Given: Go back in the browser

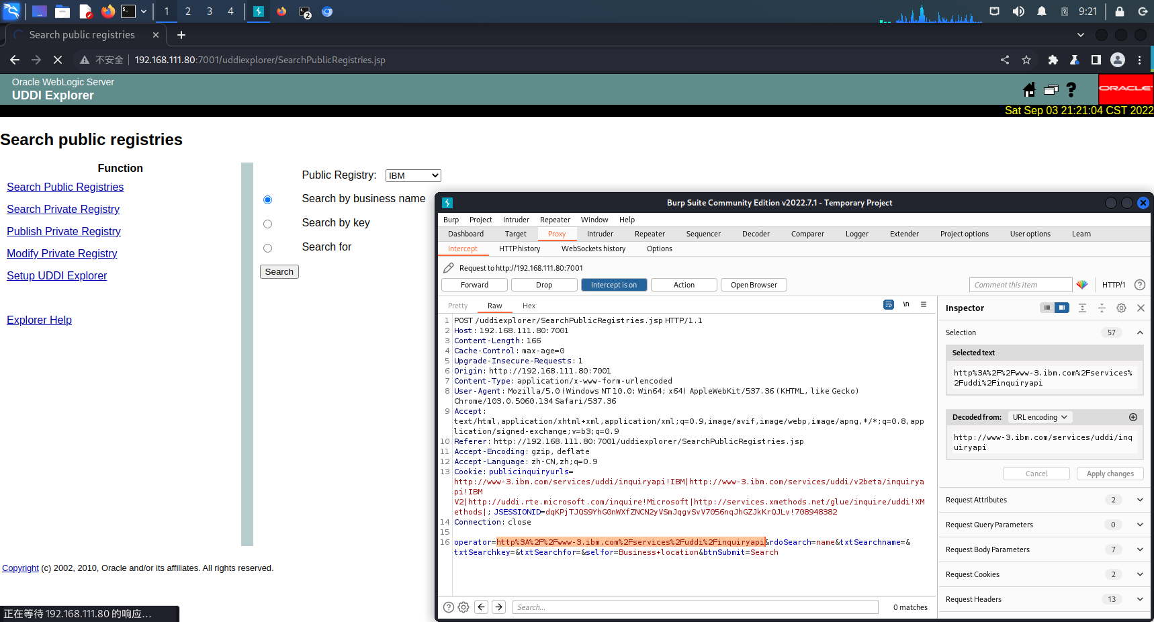Looking at the screenshot, I should (15, 60).
